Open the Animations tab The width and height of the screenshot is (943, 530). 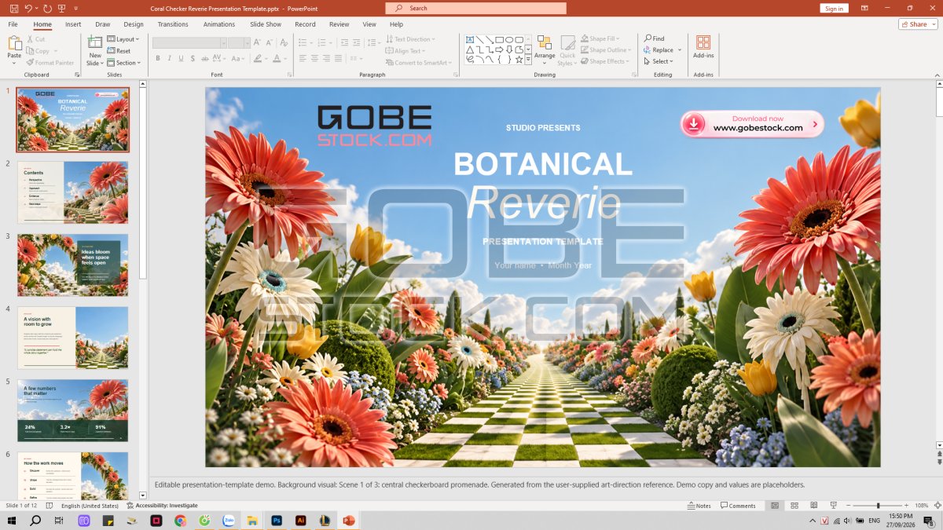(x=219, y=24)
